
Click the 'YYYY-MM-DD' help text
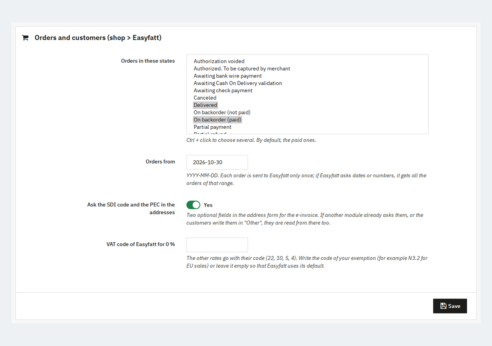pyautogui.click(x=306, y=179)
